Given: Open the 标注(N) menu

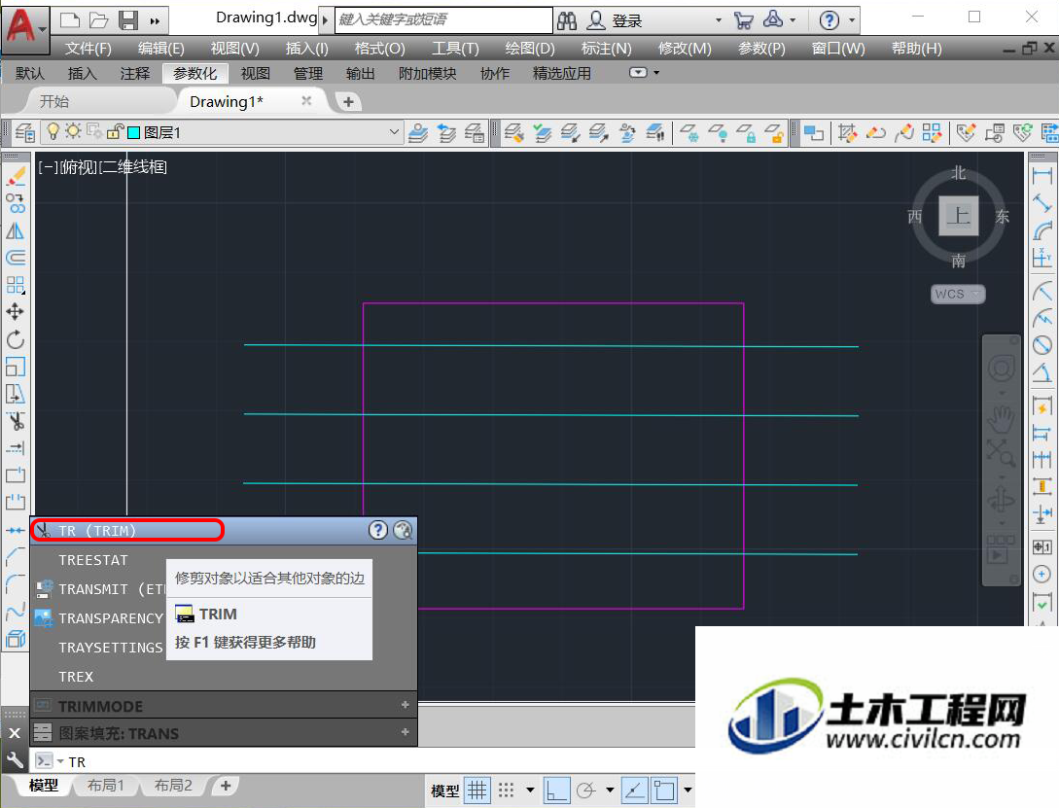Looking at the screenshot, I should pos(607,49).
